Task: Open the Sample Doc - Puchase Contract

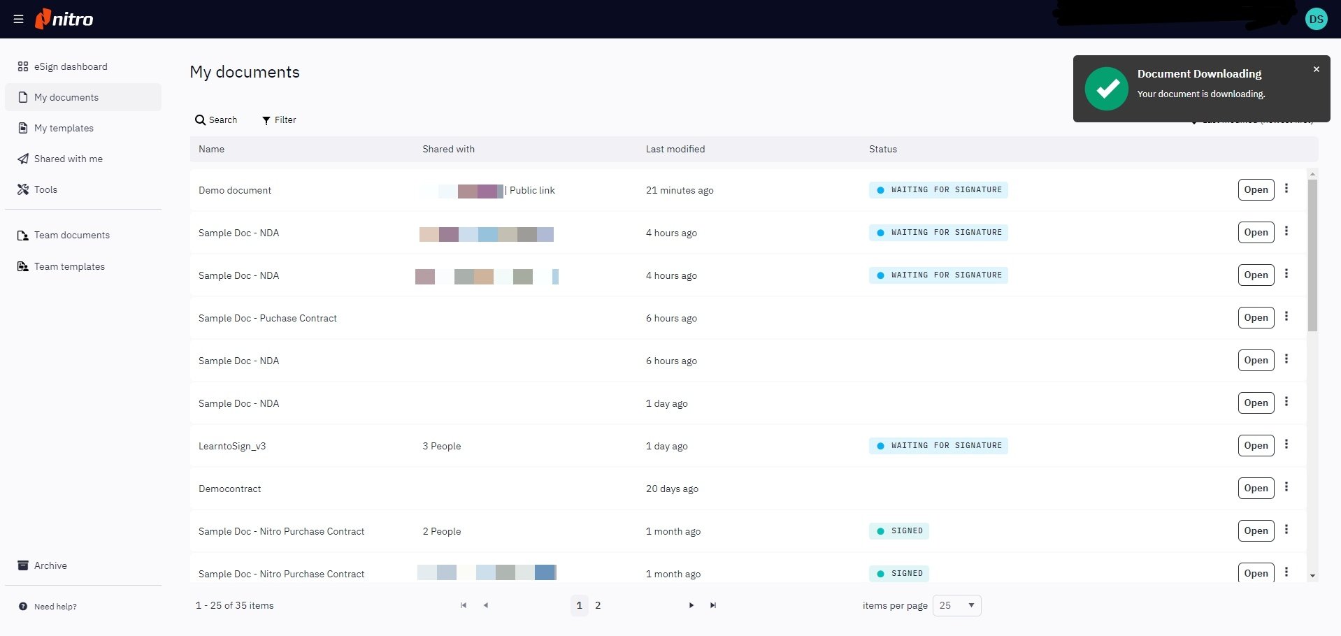Action: click(1256, 317)
